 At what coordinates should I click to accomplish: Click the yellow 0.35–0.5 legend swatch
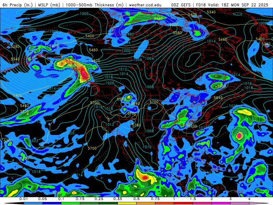tap(127, 203)
